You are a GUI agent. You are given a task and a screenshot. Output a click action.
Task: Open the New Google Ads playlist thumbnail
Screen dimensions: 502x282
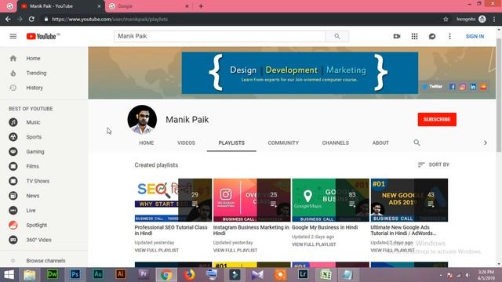click(x=409, y=201)
